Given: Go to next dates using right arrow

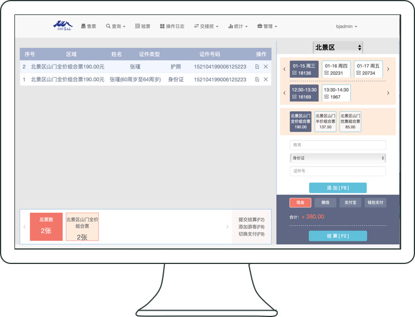Looking at the screenshot, I should pyautogui.click(x=388, y=70).
